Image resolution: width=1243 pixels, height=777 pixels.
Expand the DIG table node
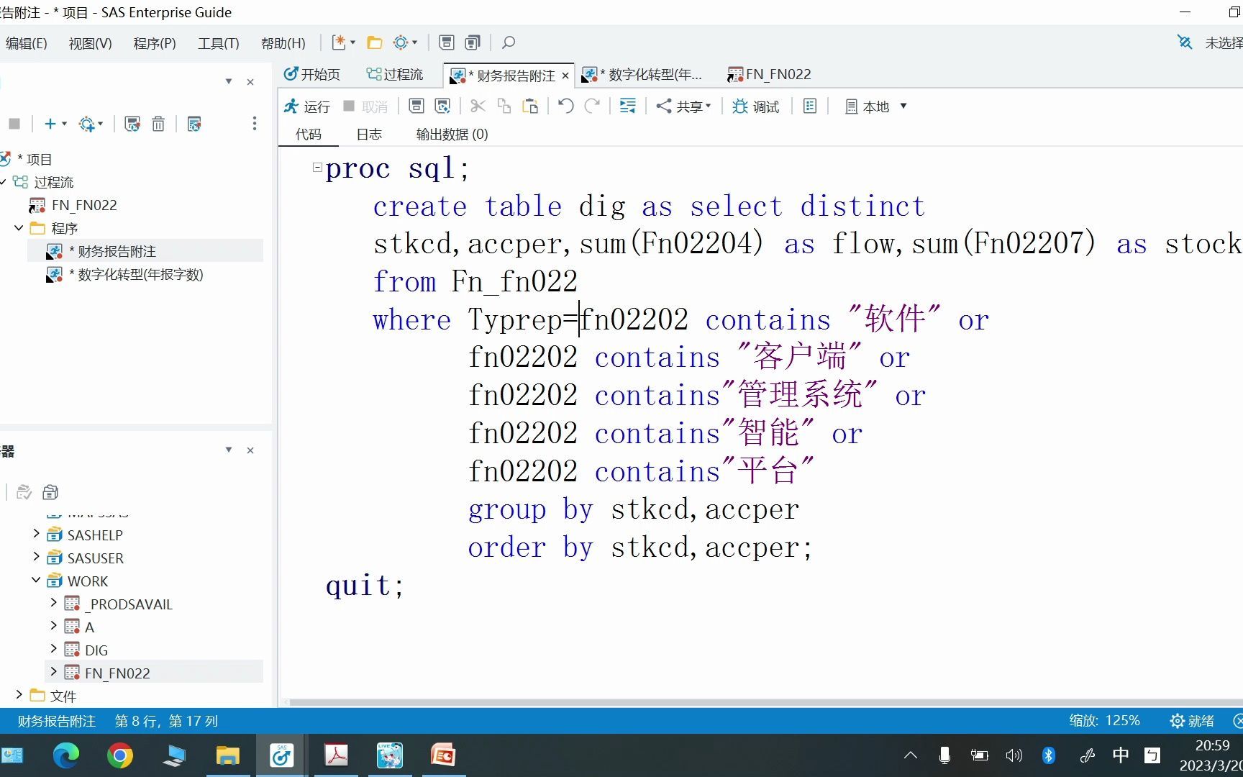point(53,649)
